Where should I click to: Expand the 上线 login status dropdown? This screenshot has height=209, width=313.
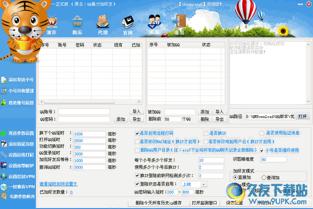coord(204,184)
